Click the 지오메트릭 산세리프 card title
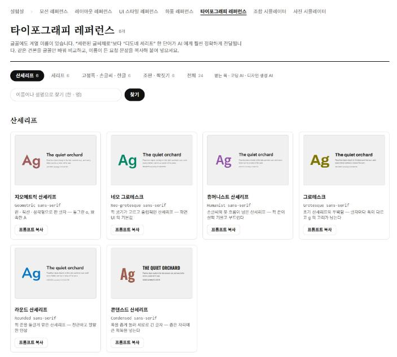 pos(35,197)
